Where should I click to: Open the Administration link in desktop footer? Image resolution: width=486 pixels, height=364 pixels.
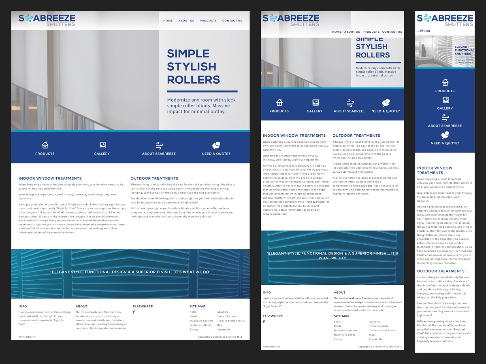[27, 337]
